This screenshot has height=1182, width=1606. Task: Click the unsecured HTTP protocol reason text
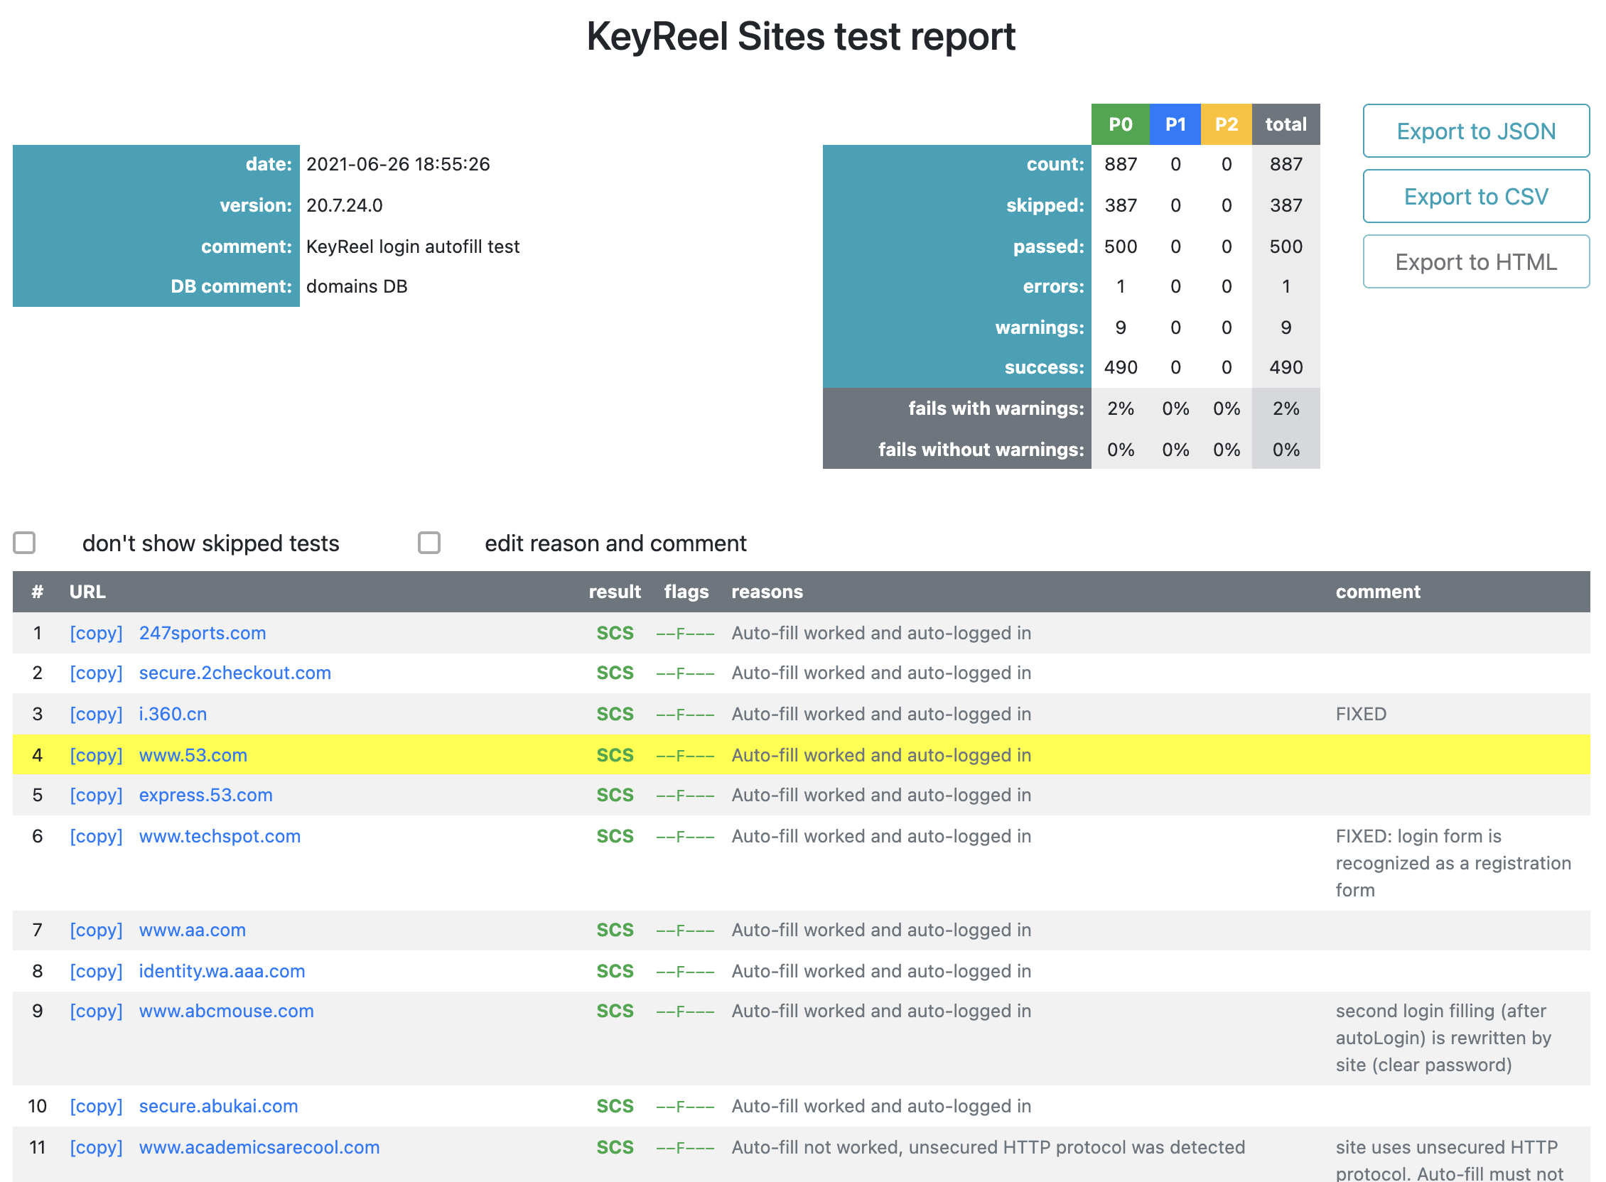[988, 1148]
